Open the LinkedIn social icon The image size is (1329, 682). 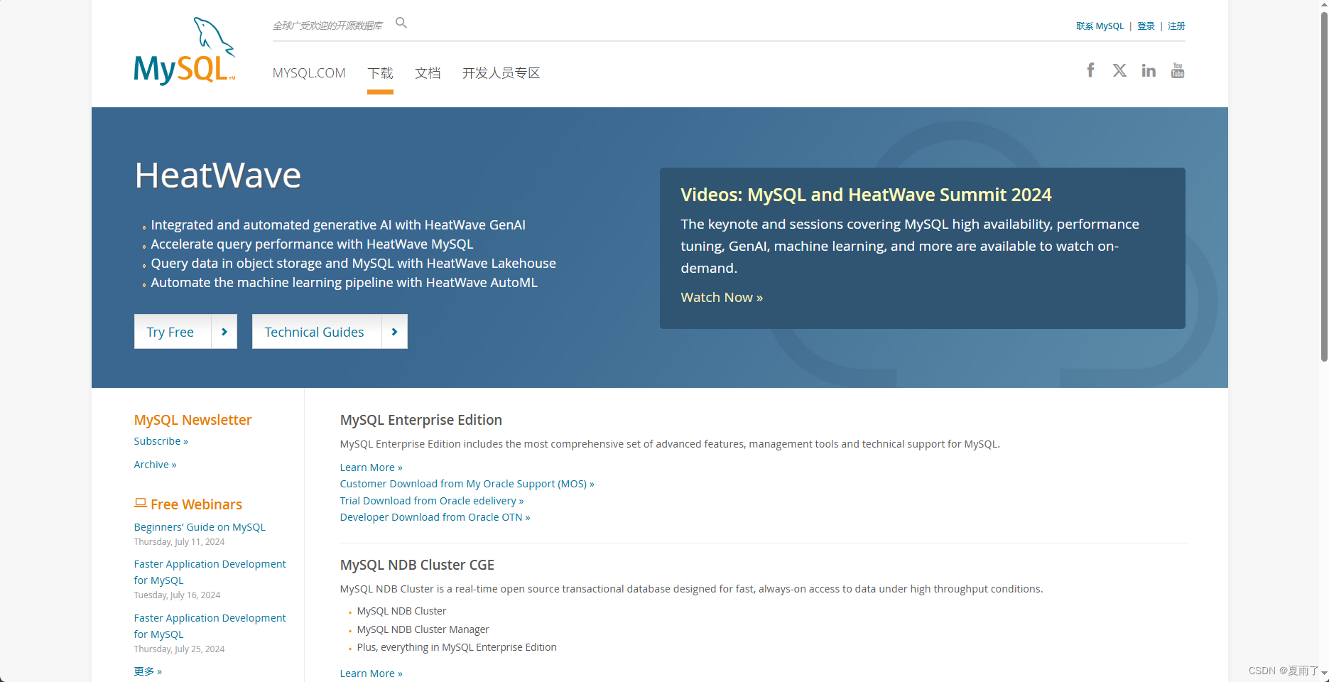tap(1149, 70)
